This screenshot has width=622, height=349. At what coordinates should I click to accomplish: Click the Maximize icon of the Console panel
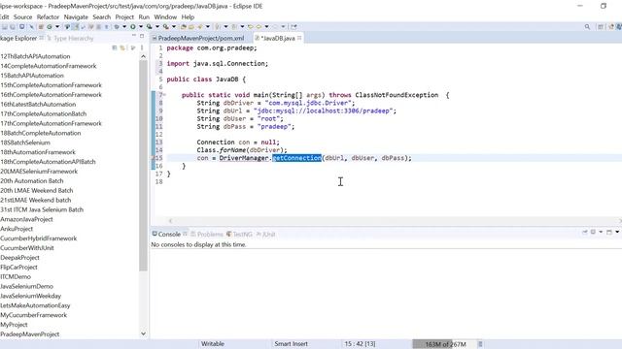609,233
